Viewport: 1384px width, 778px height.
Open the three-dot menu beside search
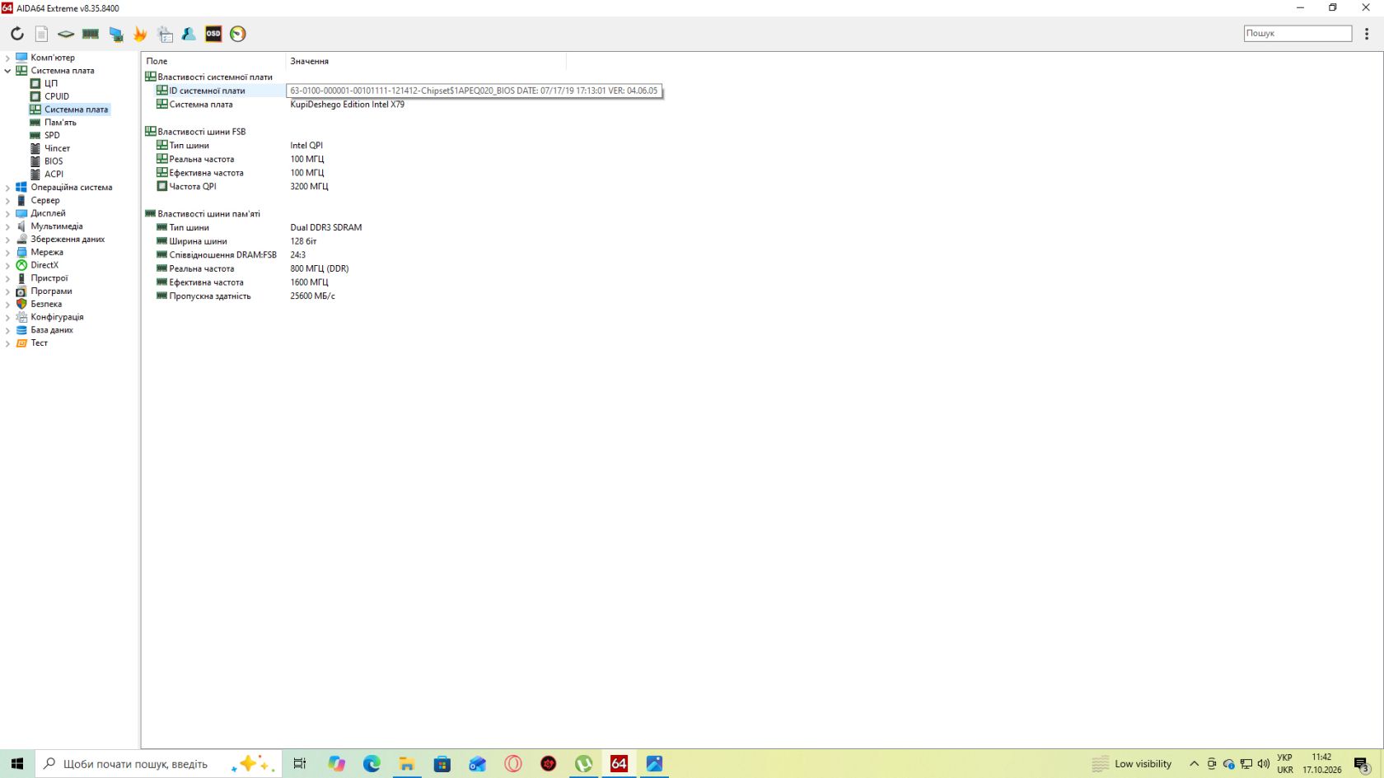pyautogui.click(x=1367, y=34)
